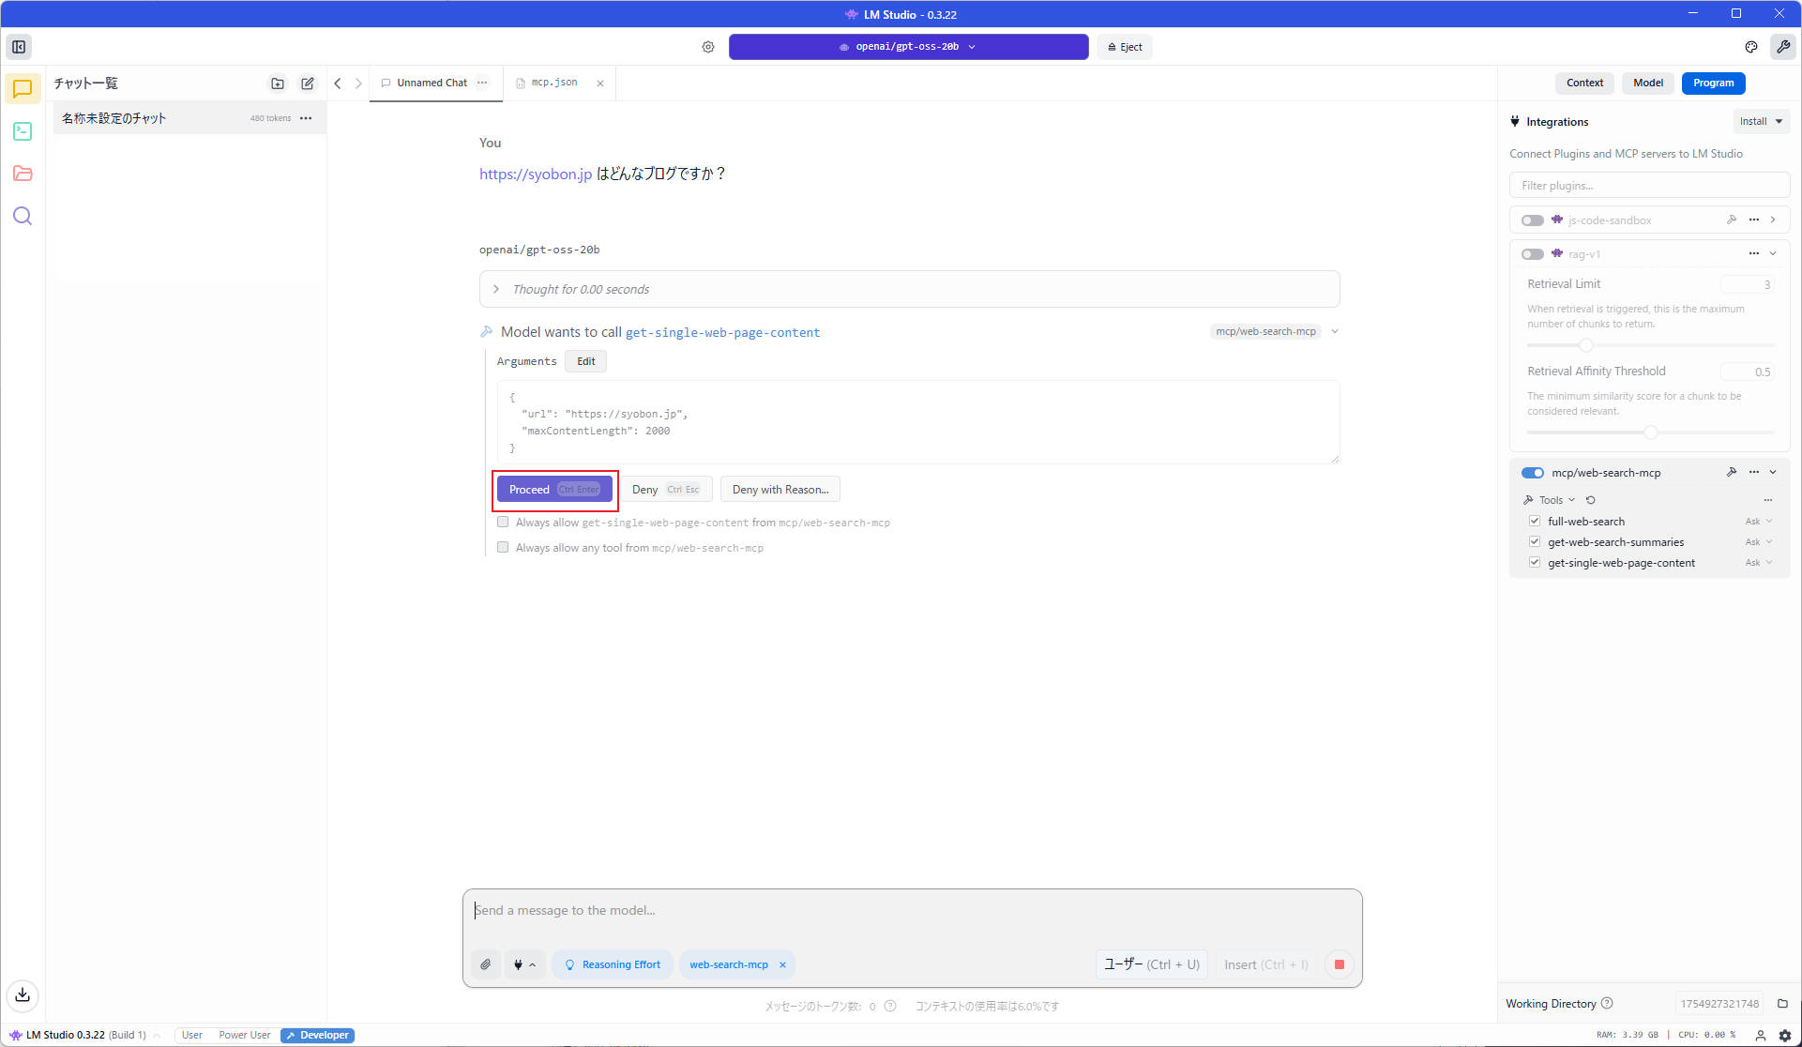Open js-code-sandbox more options menu
Viewport: 1802px width, 1047px height.
pos(1753,220)
